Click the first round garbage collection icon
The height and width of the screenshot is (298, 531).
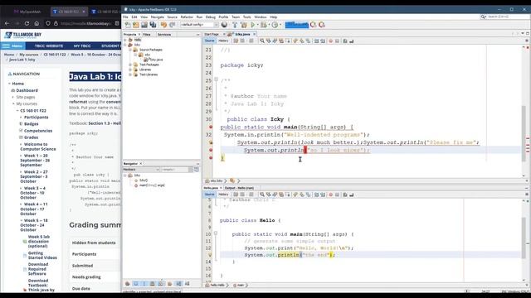(314, 25)
